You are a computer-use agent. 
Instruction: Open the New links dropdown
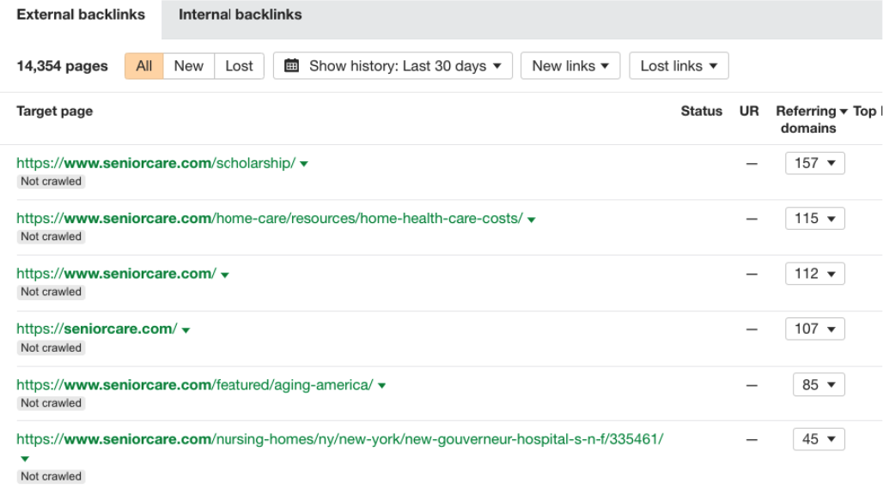point(570,65)
